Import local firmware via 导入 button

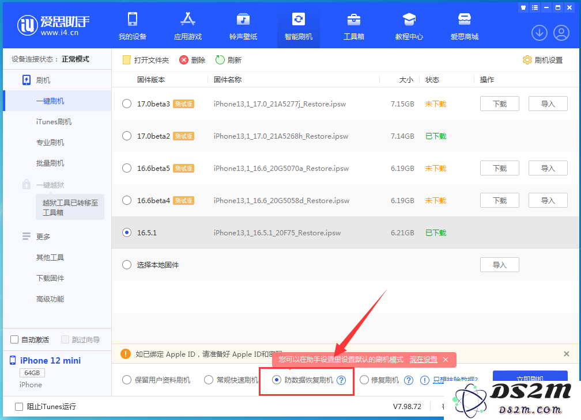tap(500, 265)
